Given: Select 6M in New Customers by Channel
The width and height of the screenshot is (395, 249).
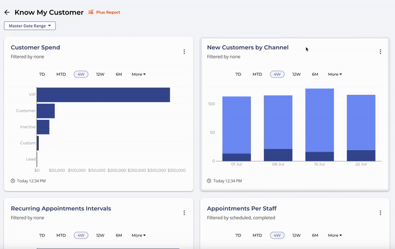Looking at the screenshot, I should coord(315,74).
